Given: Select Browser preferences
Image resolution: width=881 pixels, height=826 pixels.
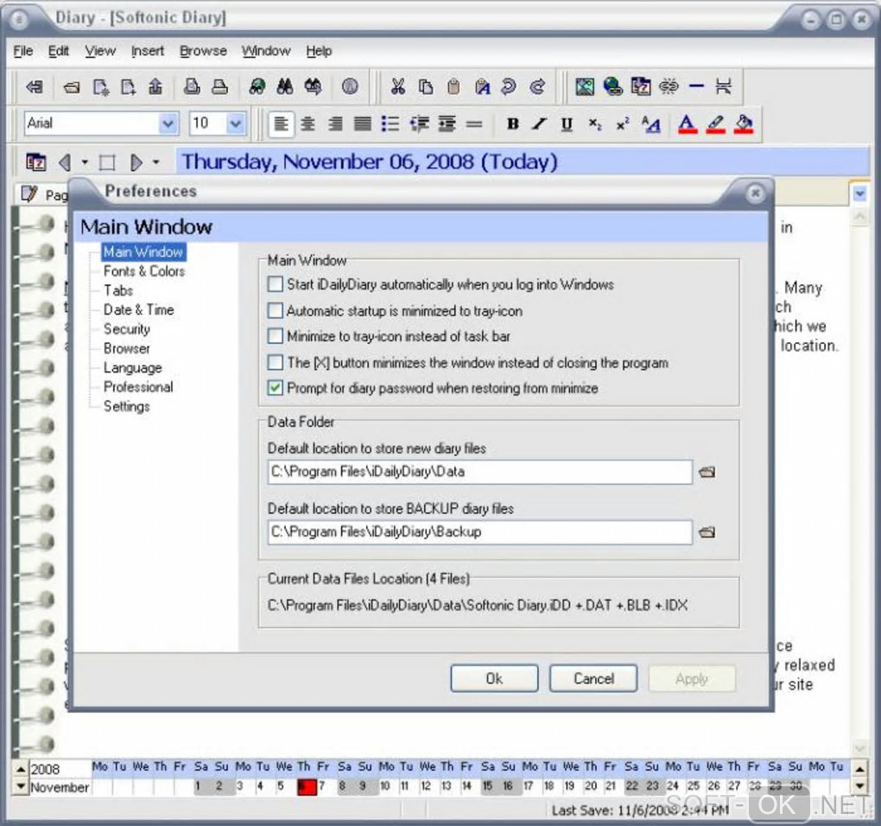Looking at the screenshot, I should [x=126, y=348].
